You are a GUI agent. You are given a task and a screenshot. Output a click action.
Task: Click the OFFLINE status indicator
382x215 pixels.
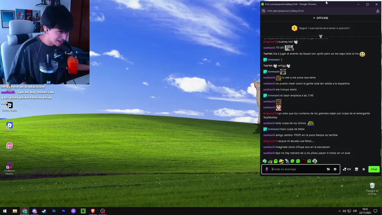tap(321, 18)
